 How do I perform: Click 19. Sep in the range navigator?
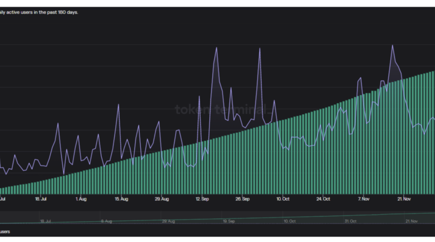(228, 221)
